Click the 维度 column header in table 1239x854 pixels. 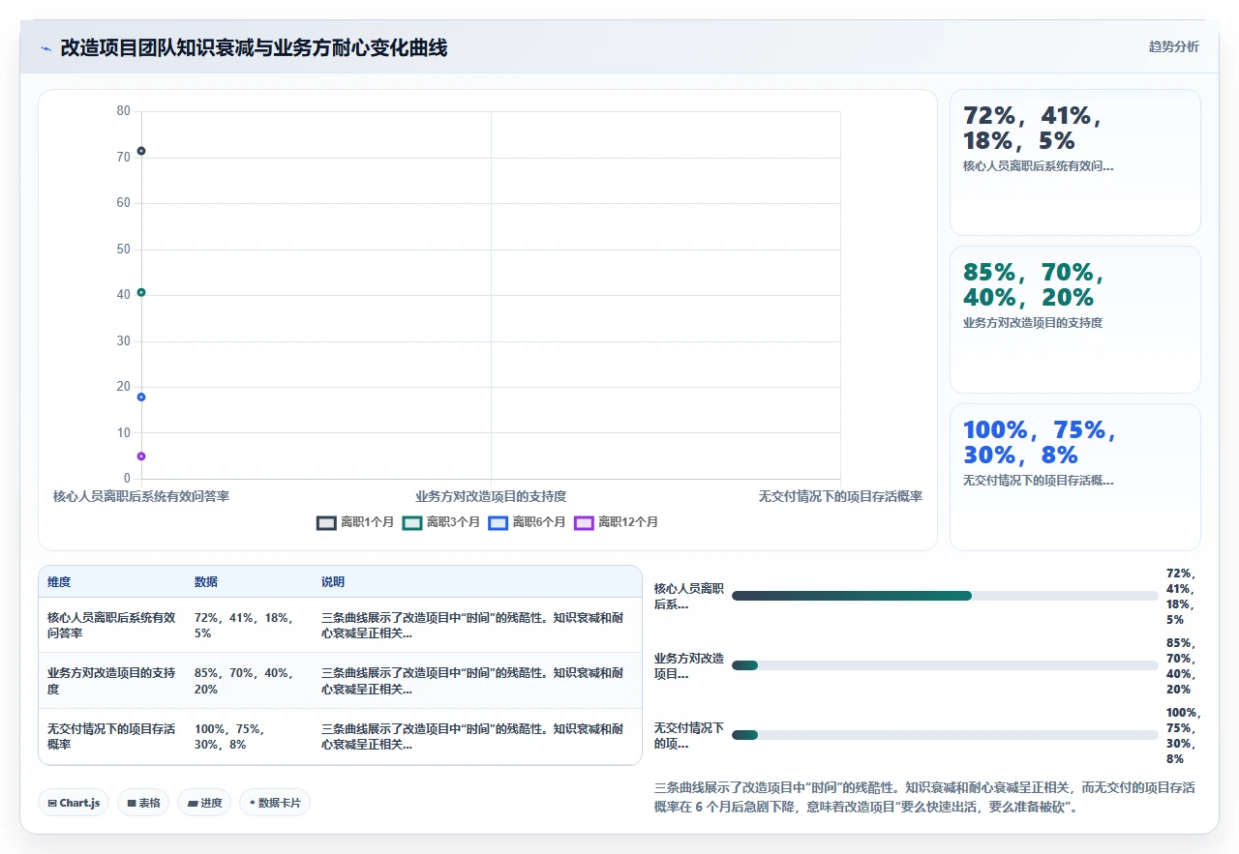click(x=59, y=582)
